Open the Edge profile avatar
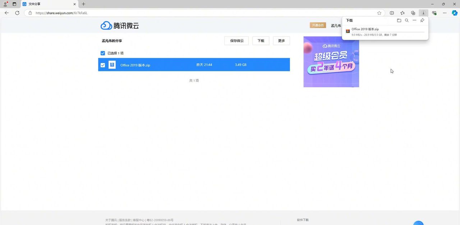This screenshot has width=460, height=225. (5, 4)
